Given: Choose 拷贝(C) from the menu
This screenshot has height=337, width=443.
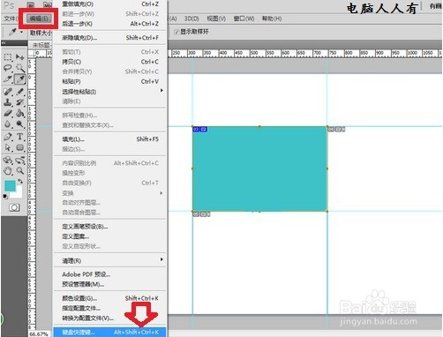Looking at the screenshot, I should pos(109,62).
